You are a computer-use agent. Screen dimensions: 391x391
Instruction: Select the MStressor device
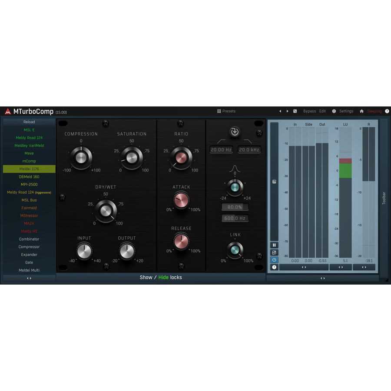[29, 215]
